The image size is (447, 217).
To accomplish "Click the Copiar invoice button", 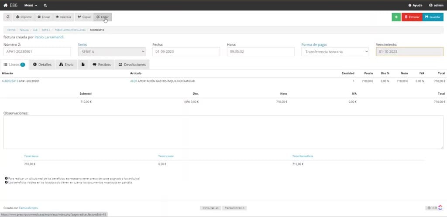I will pos(84,17).
